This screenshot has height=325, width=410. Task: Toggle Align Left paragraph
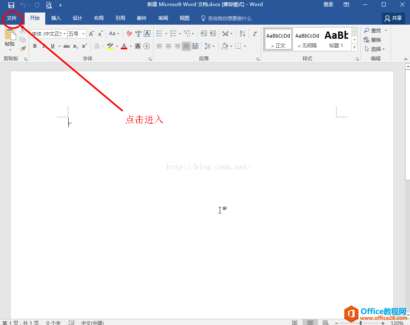[160, 46]
